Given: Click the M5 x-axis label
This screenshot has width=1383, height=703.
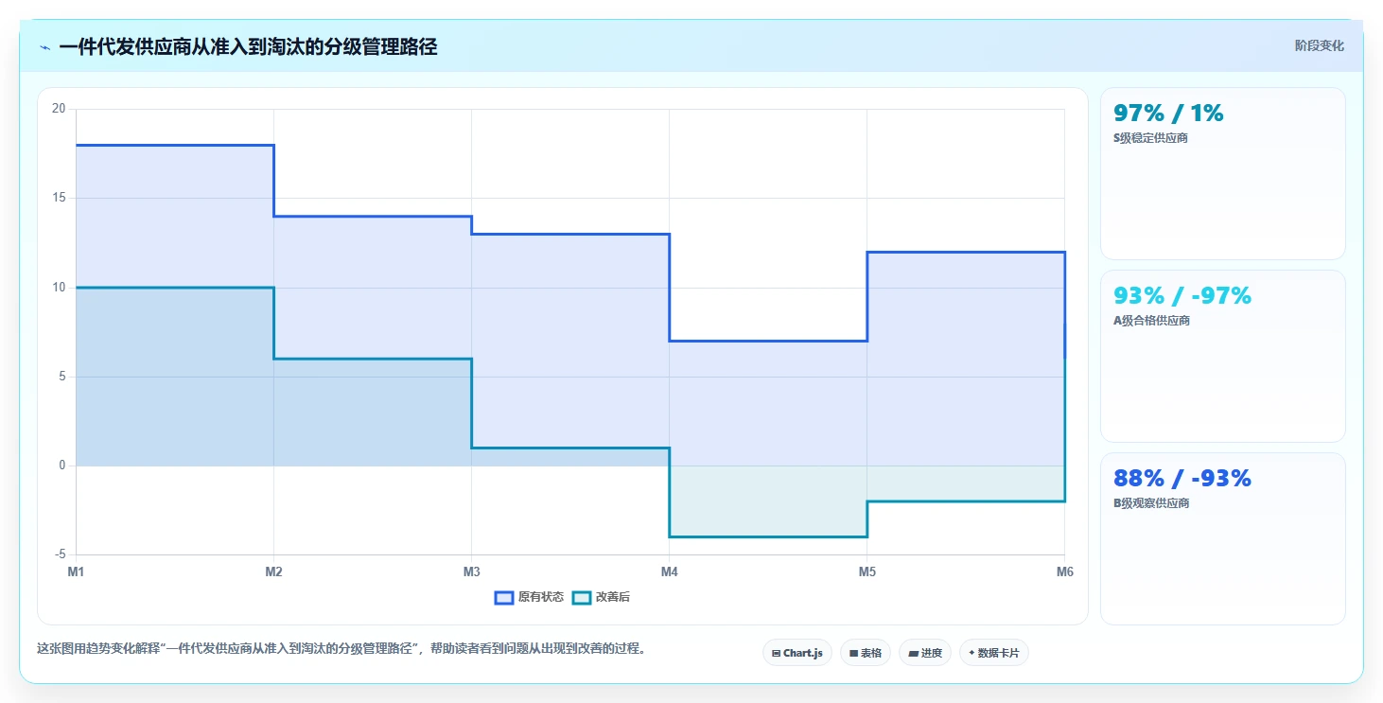Looking at the screenshot, I should click(x=867, y=571).
